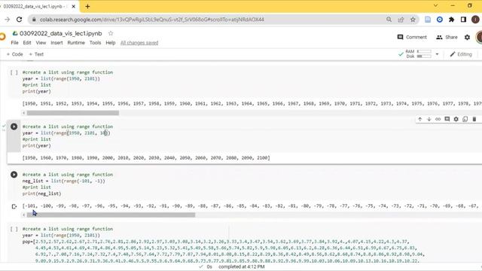Open the Runtime menu

point(76,43)
